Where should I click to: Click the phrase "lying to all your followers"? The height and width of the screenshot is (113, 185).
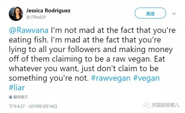point(55,49)
